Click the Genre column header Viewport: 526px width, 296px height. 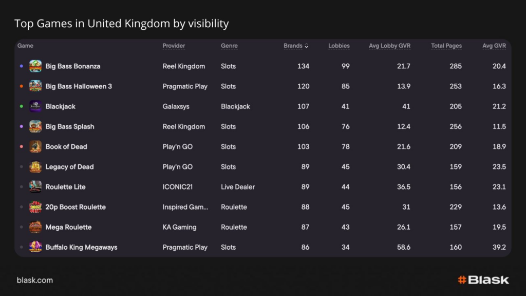pos(229,46)
